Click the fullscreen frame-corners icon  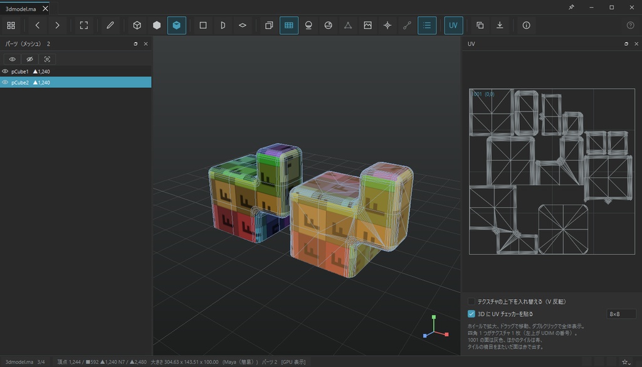click(x=84, y=25)
